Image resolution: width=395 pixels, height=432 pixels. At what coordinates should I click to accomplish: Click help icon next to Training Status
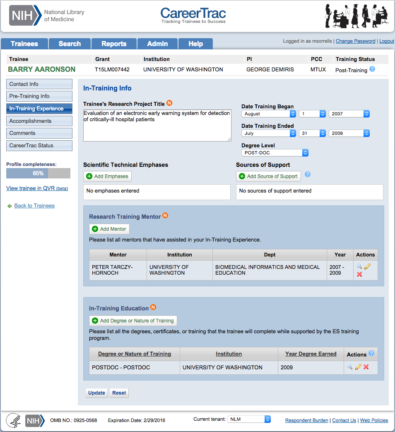tap(372, 69)
